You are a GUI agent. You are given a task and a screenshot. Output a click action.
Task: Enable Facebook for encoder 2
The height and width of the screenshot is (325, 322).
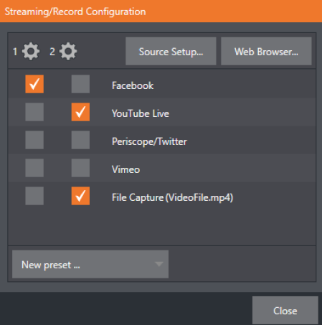pos(80,84)
